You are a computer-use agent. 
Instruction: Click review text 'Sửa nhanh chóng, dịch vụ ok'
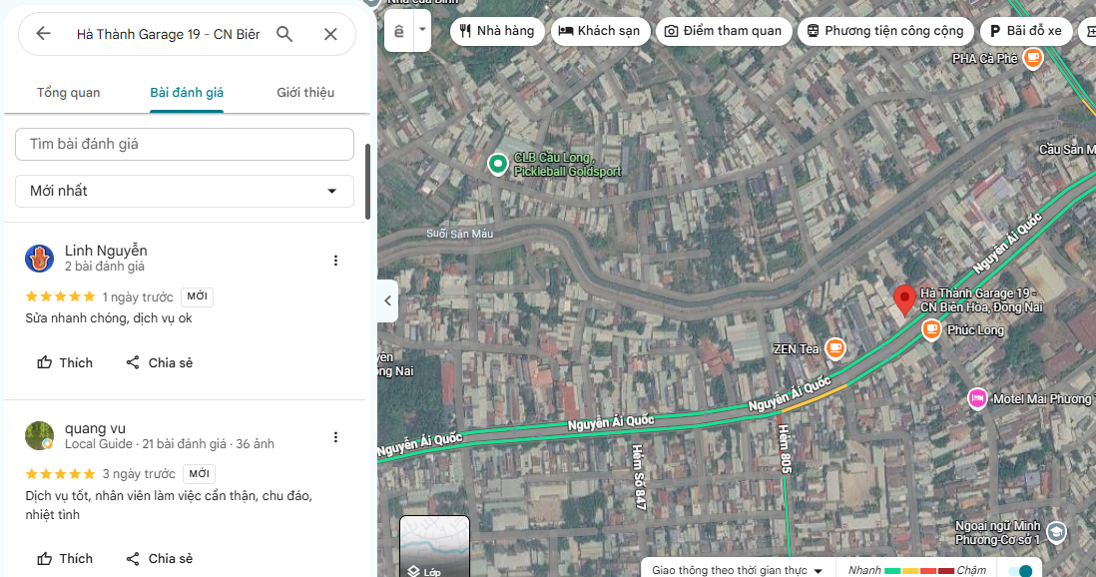tap(109, 318)
